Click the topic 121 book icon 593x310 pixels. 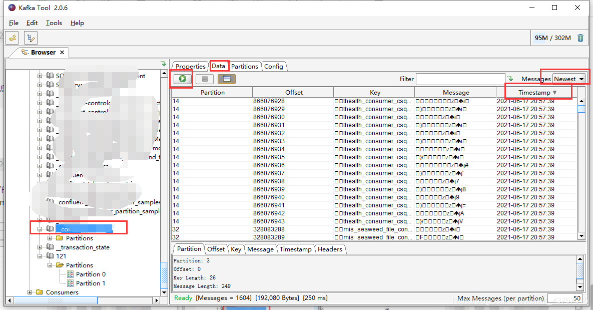tap(50, 256)
